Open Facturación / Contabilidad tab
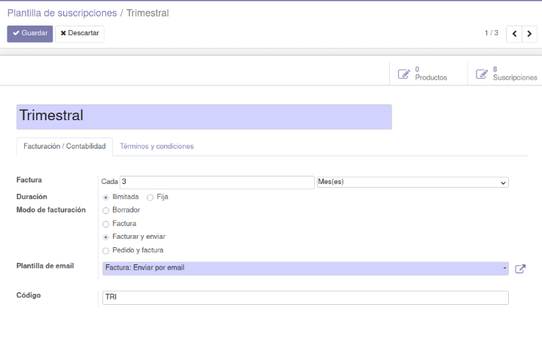The height and width of the screenshot is (338, 542). tap(65, 146)
